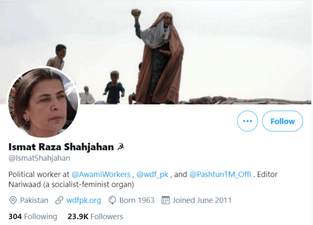Click the @IsmatShahjahan handle

pos(39,158)
